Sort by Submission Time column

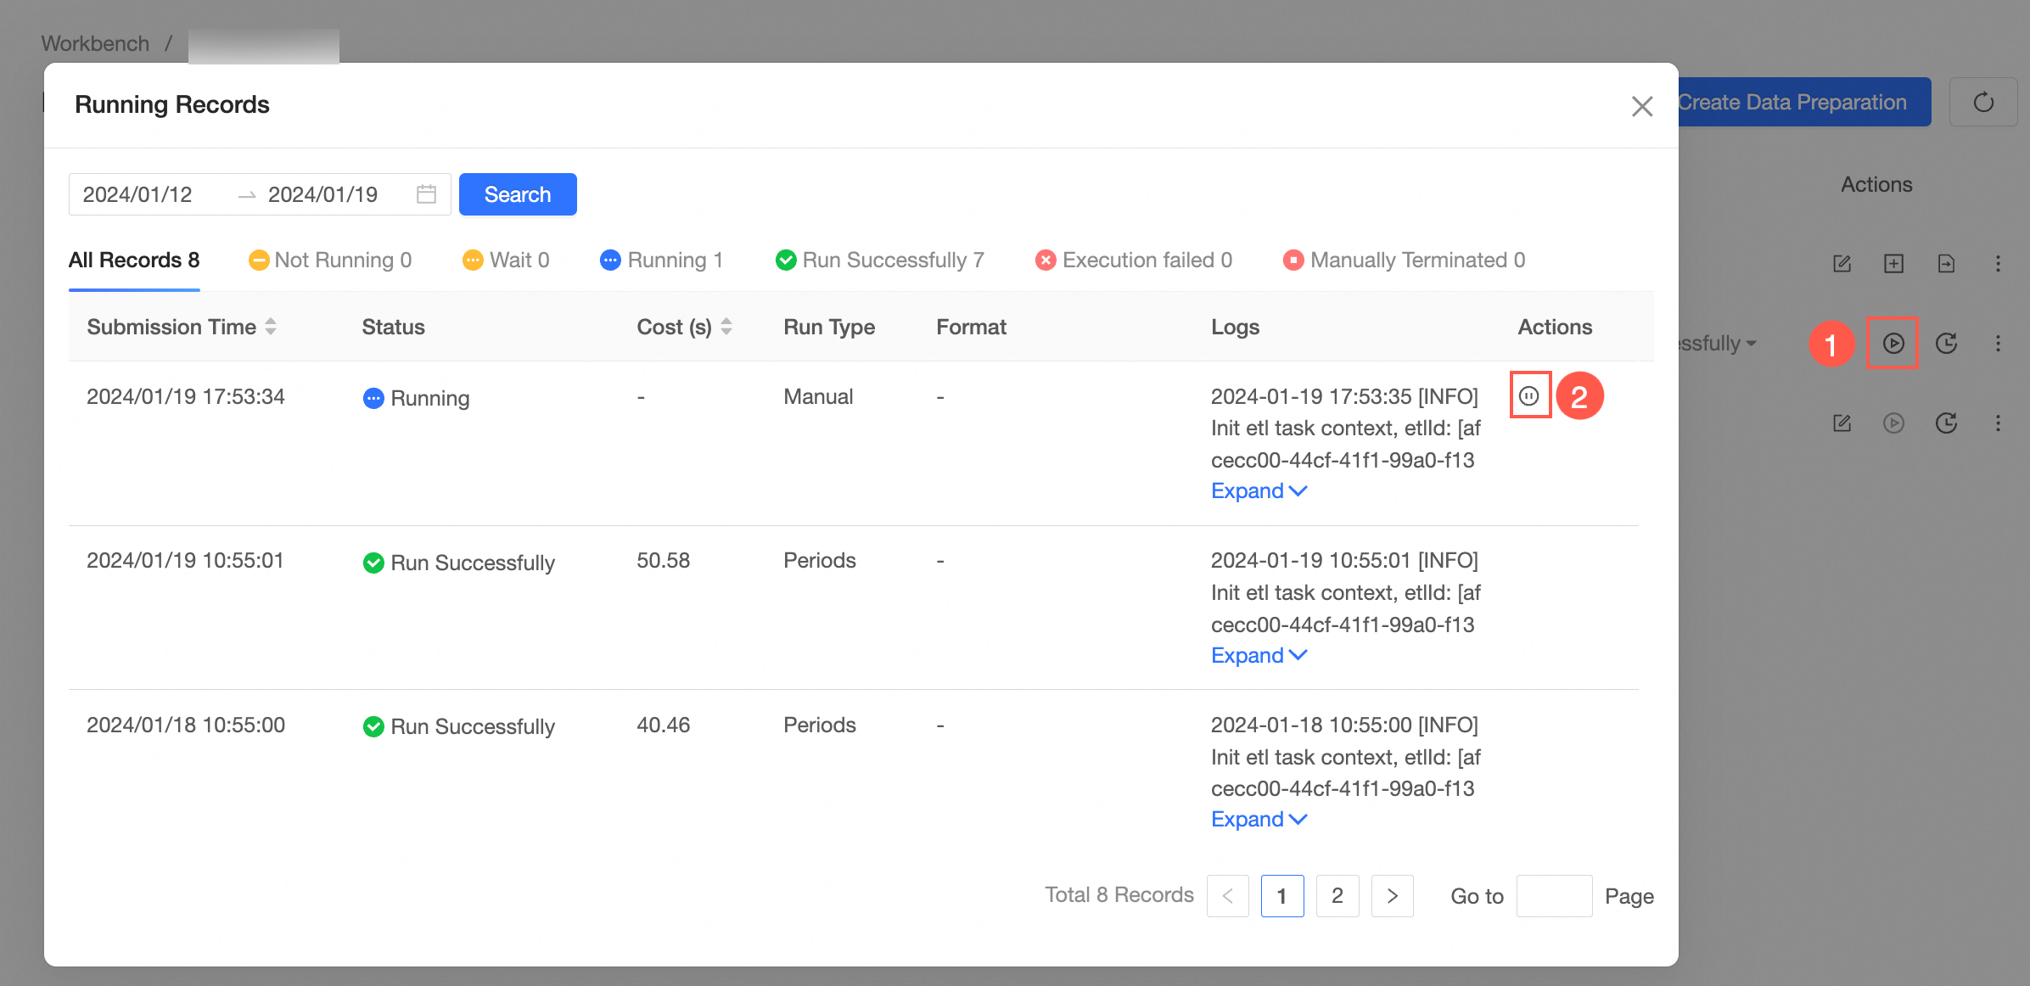point(270,327)
